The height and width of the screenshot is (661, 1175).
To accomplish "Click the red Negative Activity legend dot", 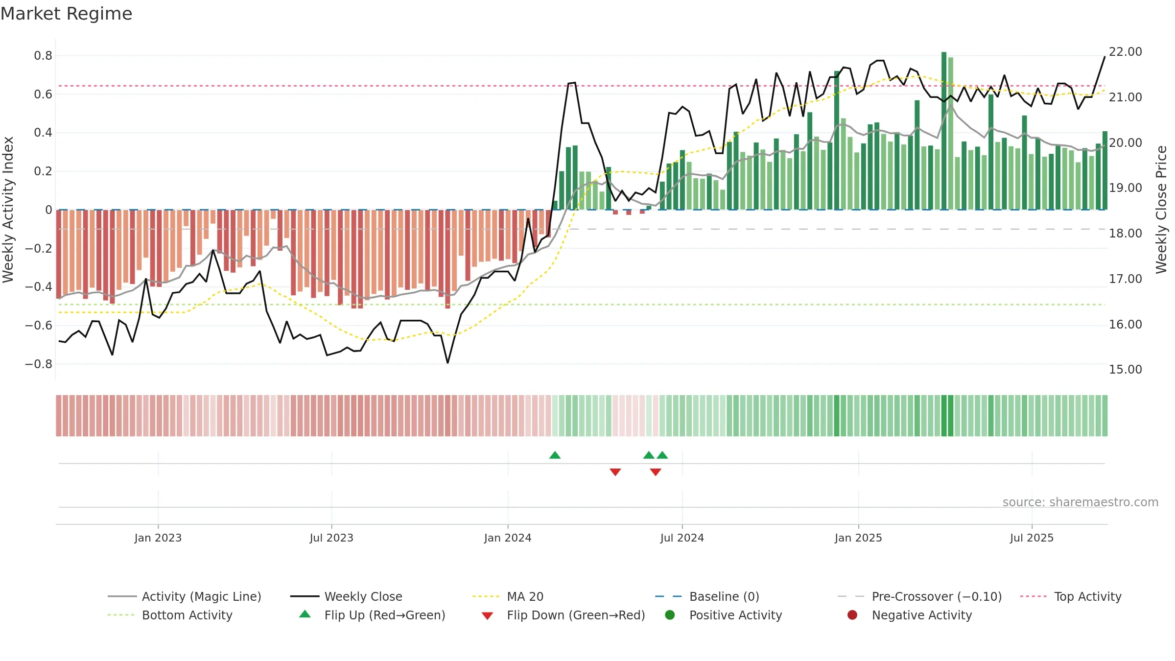I will 852,615.
